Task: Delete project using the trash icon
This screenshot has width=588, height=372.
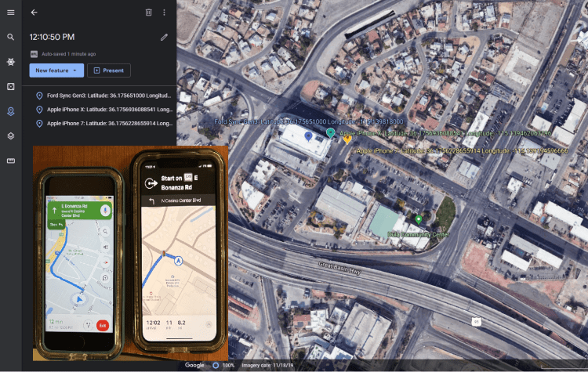Action: (149, 13)
